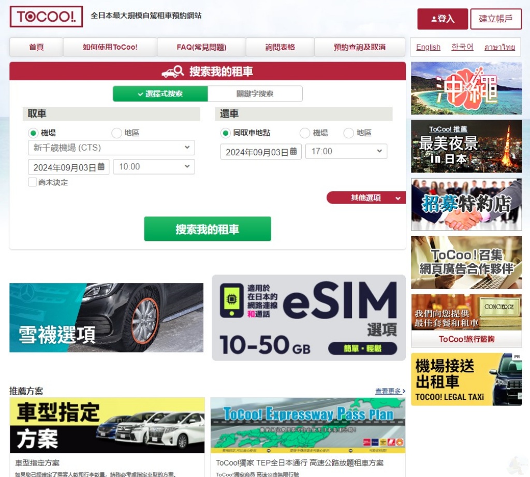Click pickup date 2024年09月03日 field
Viewport: 530px width, 477px height.
(69, 167)
